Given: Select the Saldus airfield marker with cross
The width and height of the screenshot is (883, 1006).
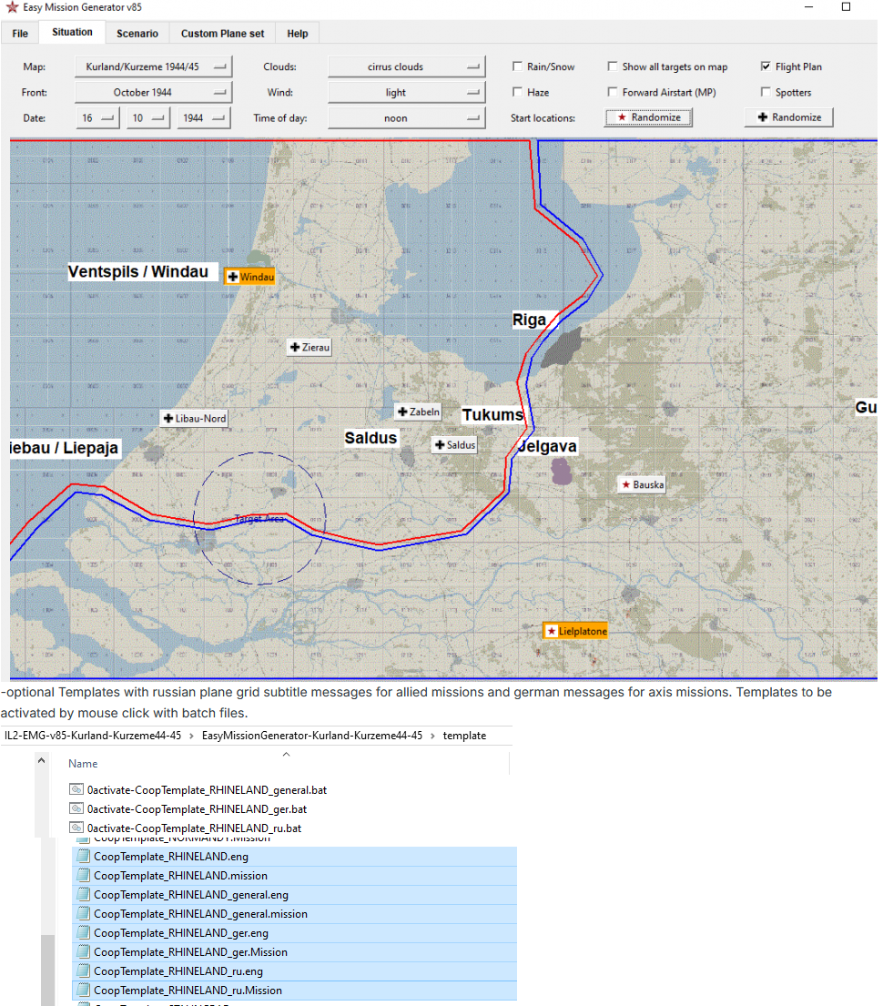Looking at the screenshot, I should 454,444.
